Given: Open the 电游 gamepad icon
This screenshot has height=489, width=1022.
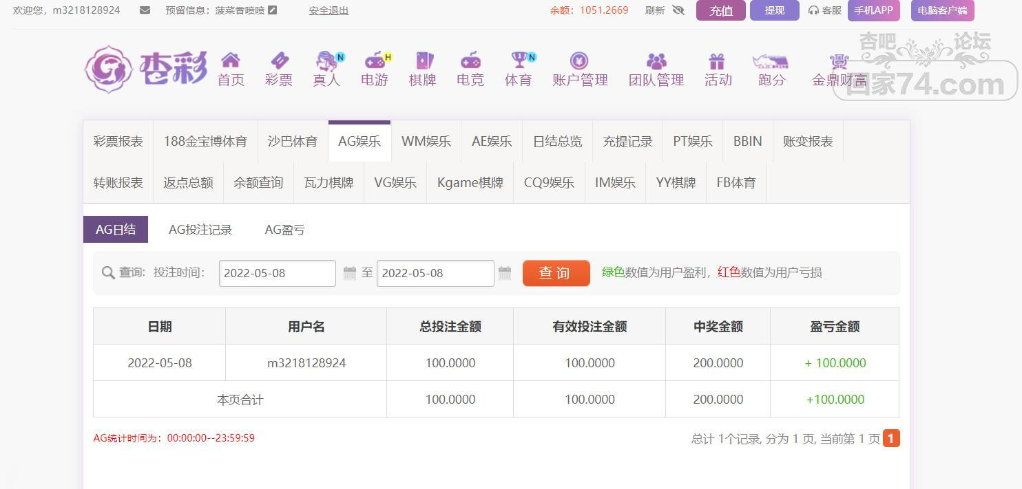Looking at the screenshot, I should pyautogui.click(x=376, y=60).
